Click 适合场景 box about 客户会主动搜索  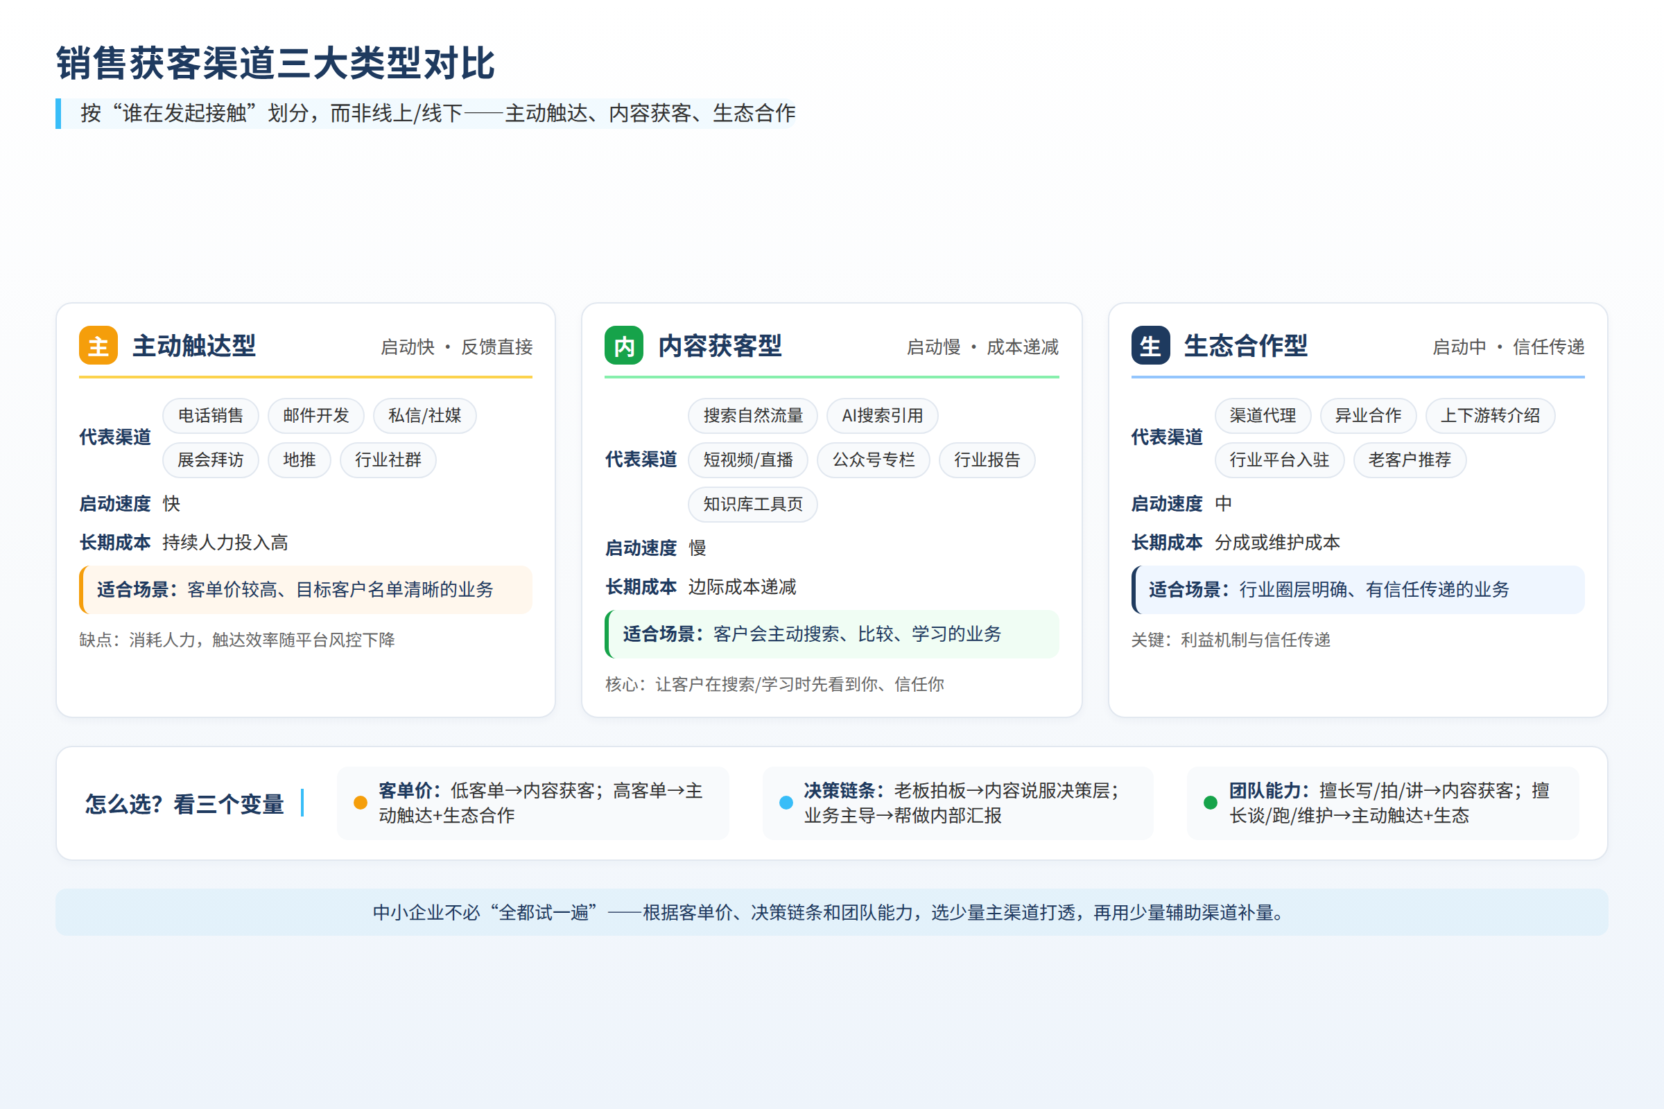(832, 634)
